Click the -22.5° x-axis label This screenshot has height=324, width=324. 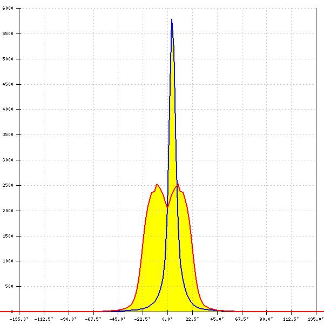(143, 319)
